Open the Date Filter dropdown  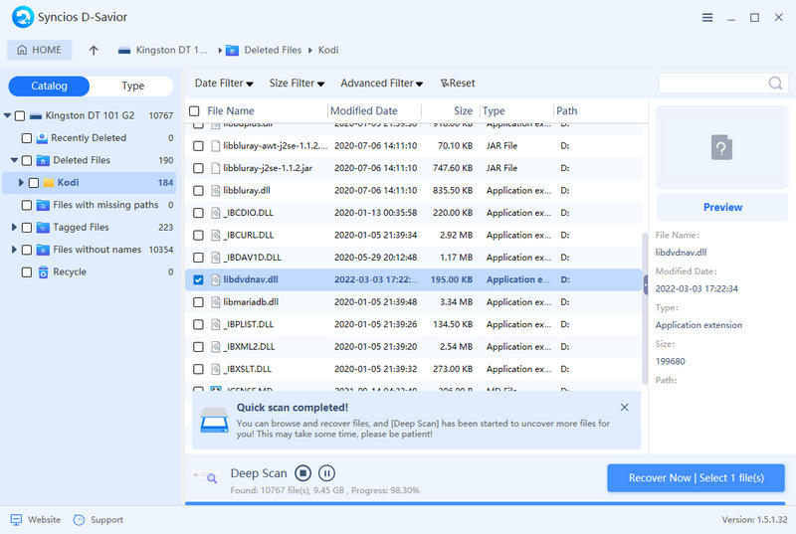[224, 84]
